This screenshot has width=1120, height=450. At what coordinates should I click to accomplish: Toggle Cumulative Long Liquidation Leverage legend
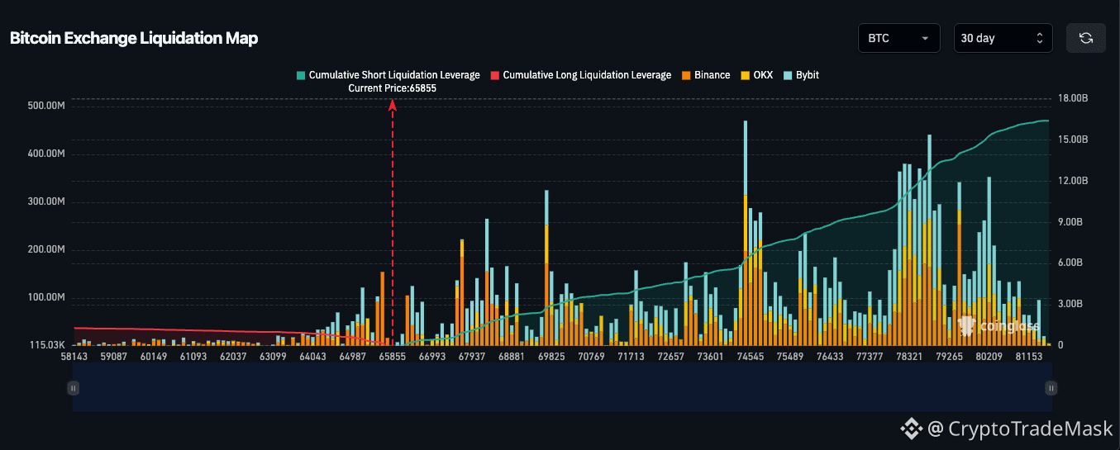[580, 75]
